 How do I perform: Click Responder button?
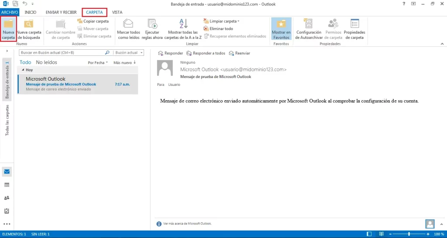click(x=171, y=53)
